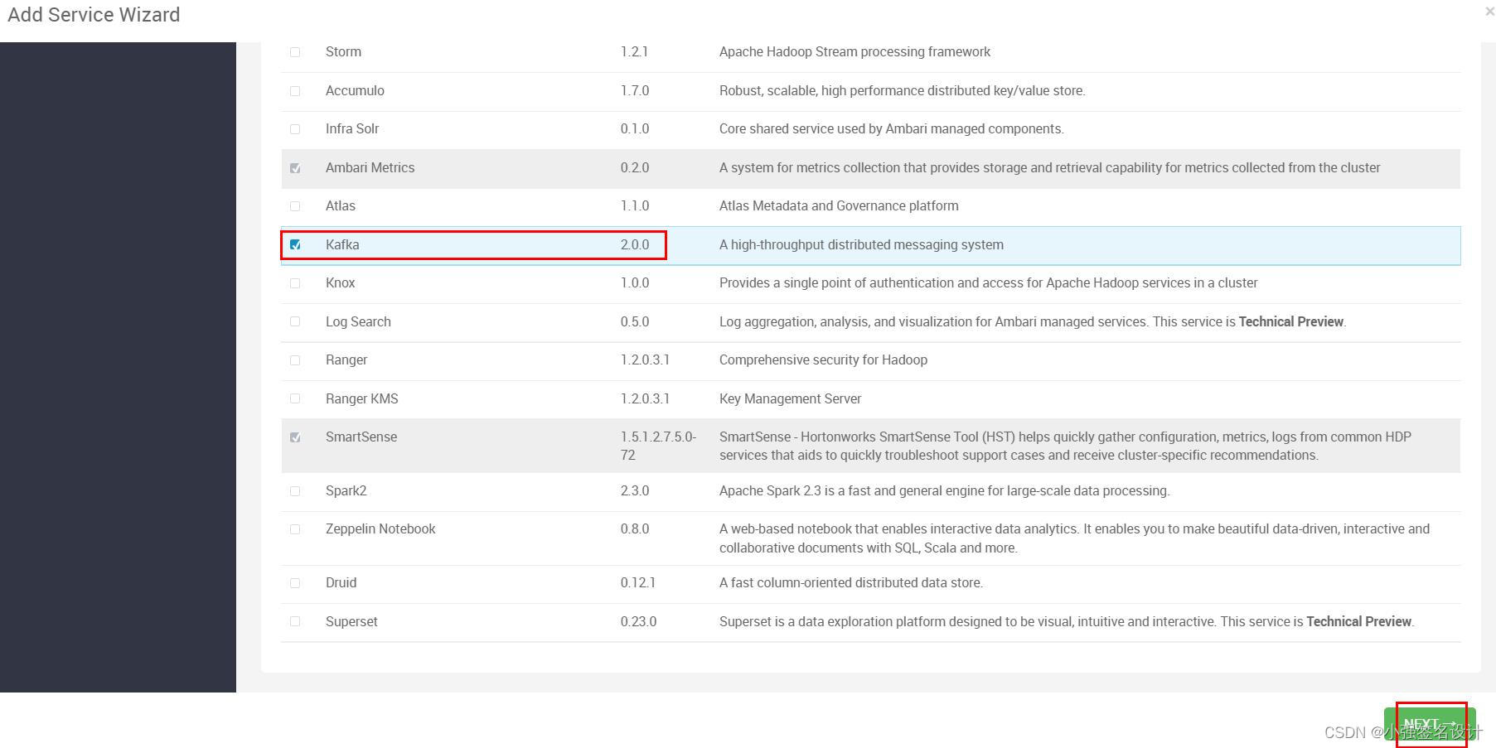Viewport: 1496px width, 748px height.
Task: Click the Accumulo service name
Action: pos(355,90)
